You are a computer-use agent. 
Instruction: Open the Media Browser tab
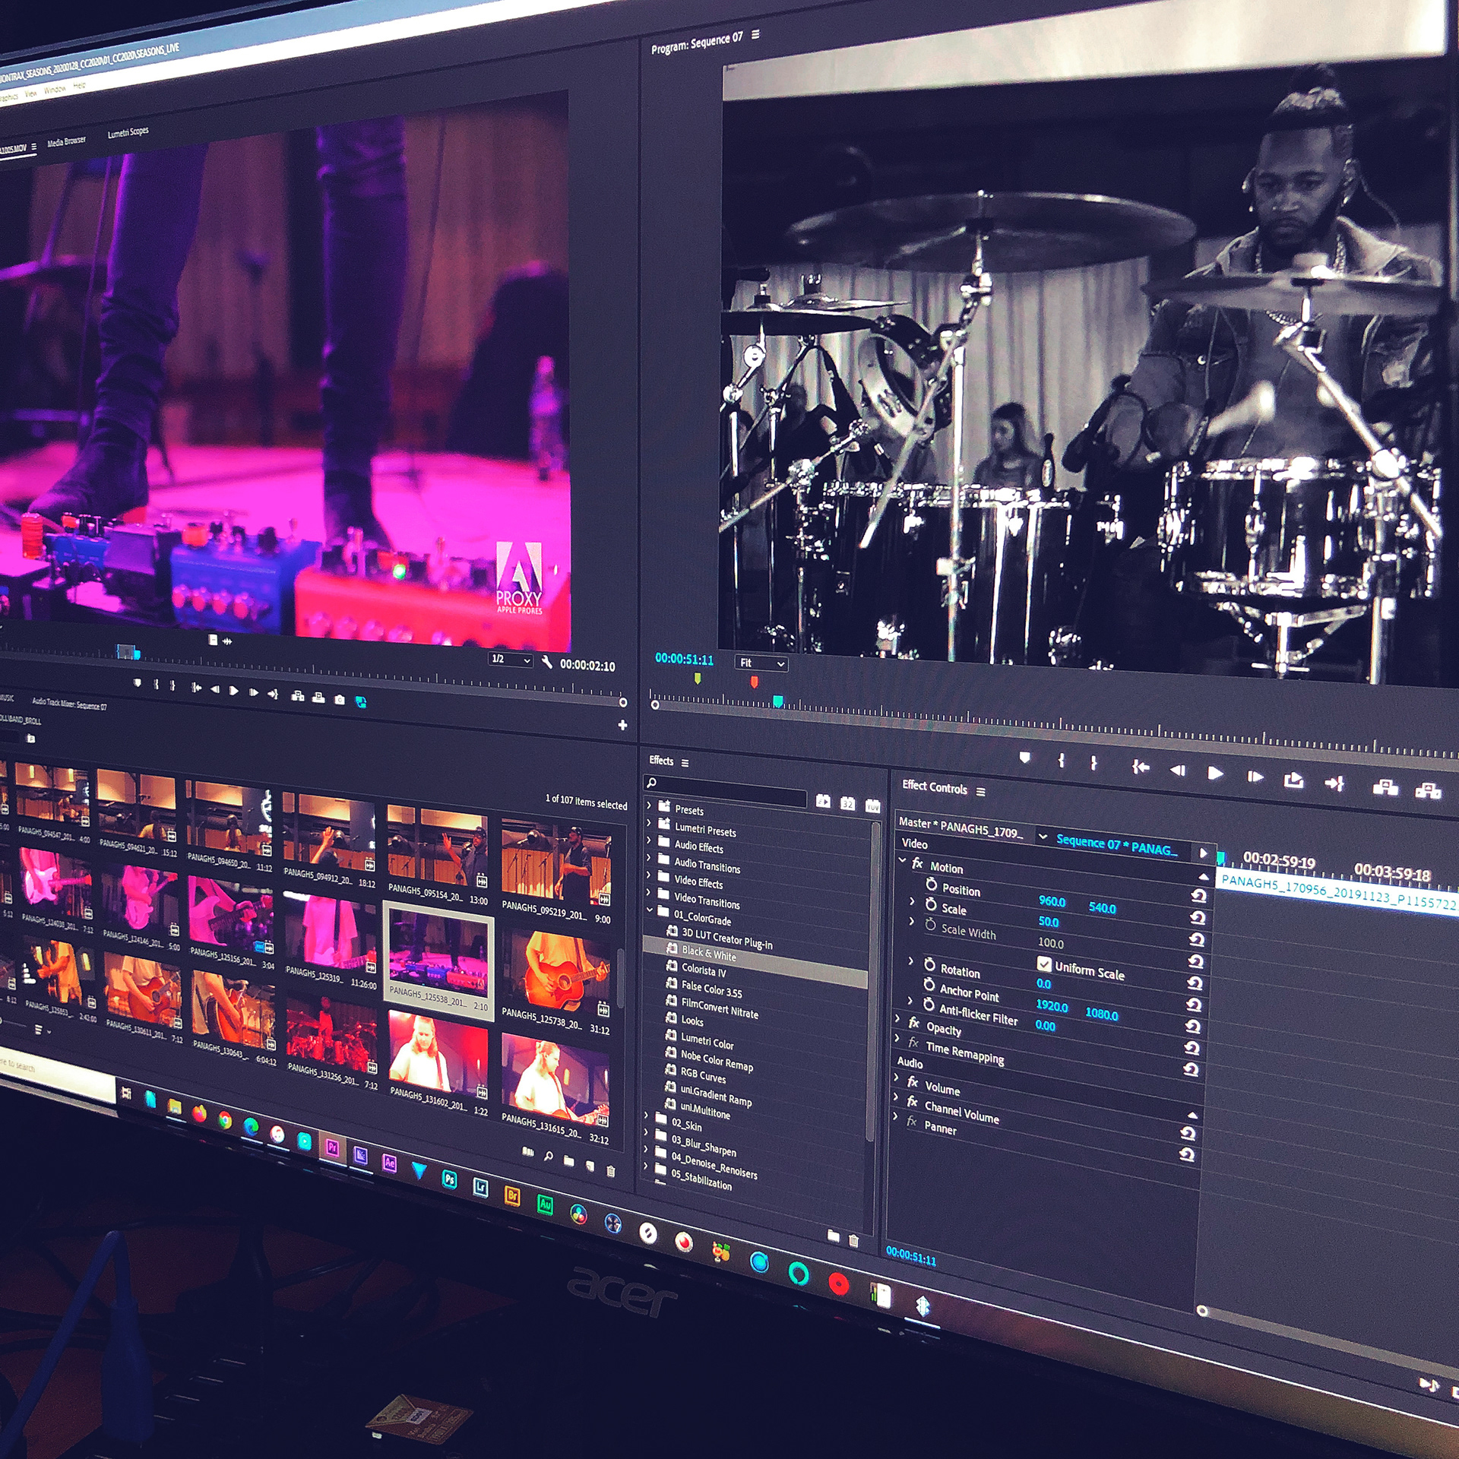coord(67,142)
